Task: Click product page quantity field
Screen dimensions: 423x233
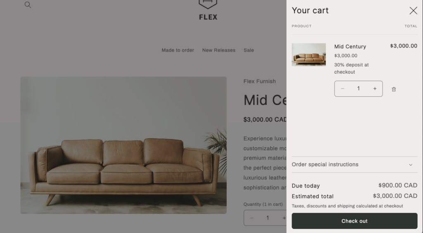Action: point(268,218)
